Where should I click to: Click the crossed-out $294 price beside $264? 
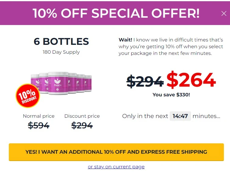click(x=145, y=81)
